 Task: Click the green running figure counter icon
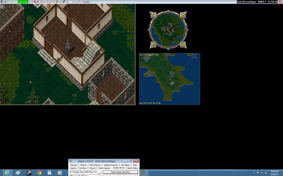point(64,2)
